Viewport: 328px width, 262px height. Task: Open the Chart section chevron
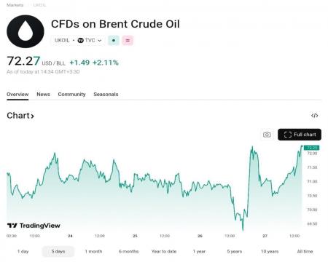(32, 116)
